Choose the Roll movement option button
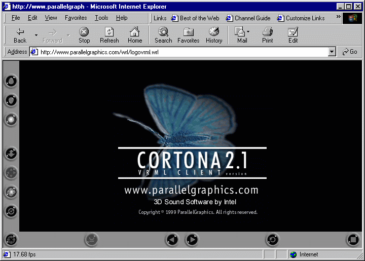Screen dimensions: 365x261 coord(11,211)
